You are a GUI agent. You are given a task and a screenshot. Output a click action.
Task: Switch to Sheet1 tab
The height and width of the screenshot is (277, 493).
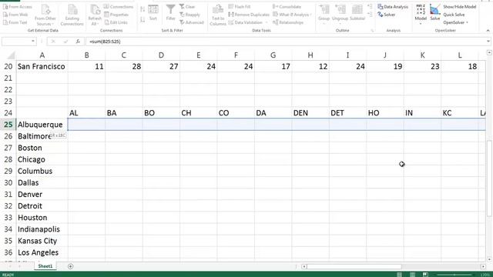(x=45, y=266)
